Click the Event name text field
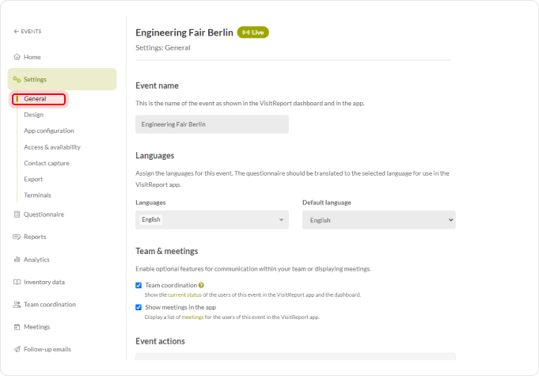 [211, 124]
